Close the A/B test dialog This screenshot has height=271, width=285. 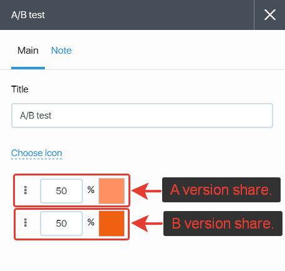pyautogui.click(x=270, y=15)
